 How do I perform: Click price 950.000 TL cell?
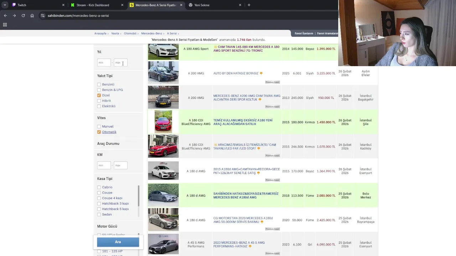coord(326,98)
